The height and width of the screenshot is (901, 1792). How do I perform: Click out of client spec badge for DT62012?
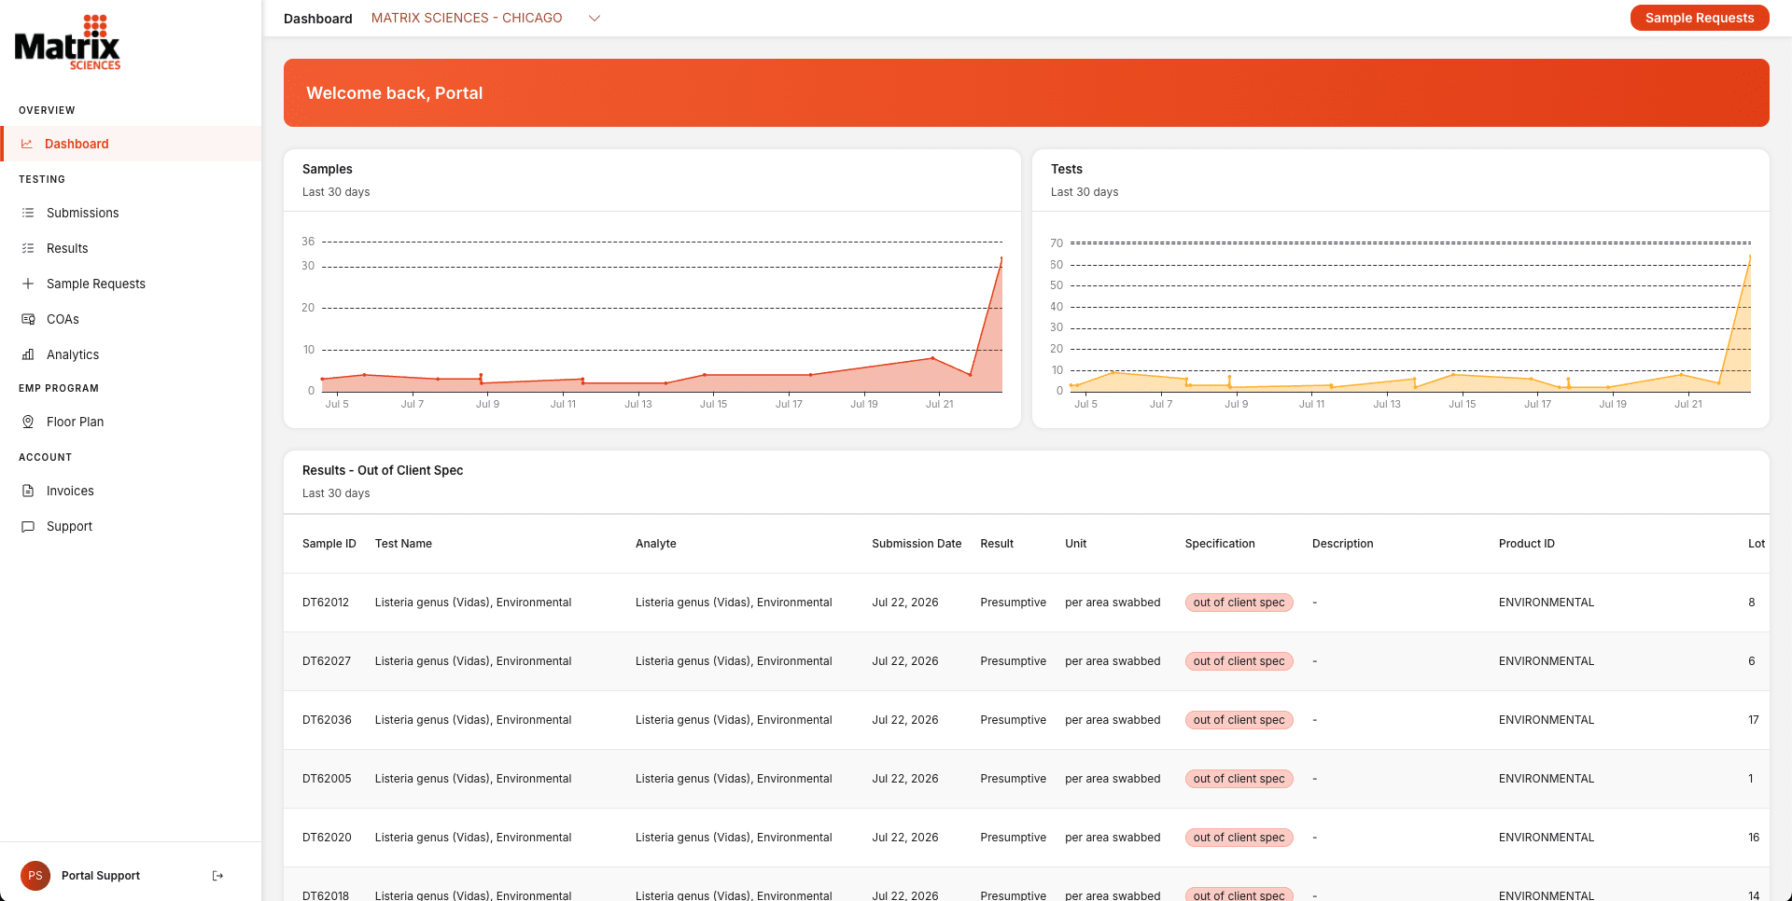coord(1239,603)
